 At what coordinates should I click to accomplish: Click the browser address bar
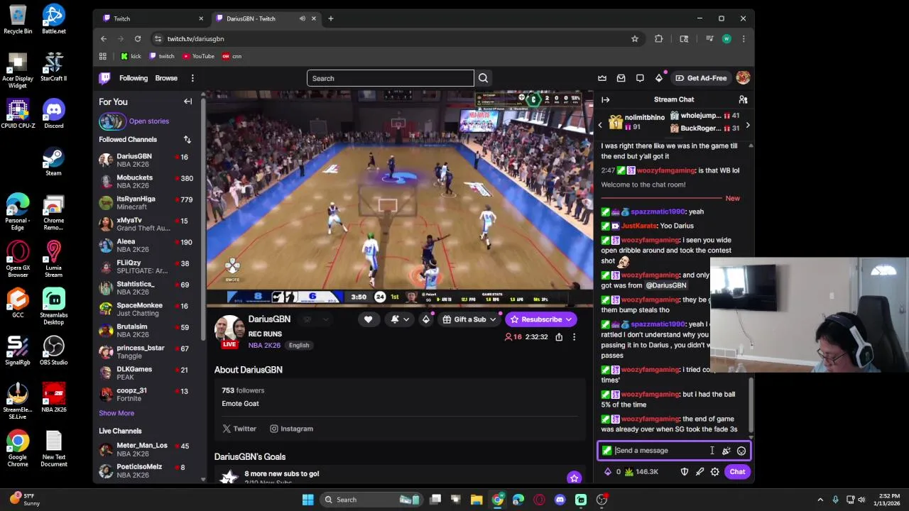click(394, 39)
